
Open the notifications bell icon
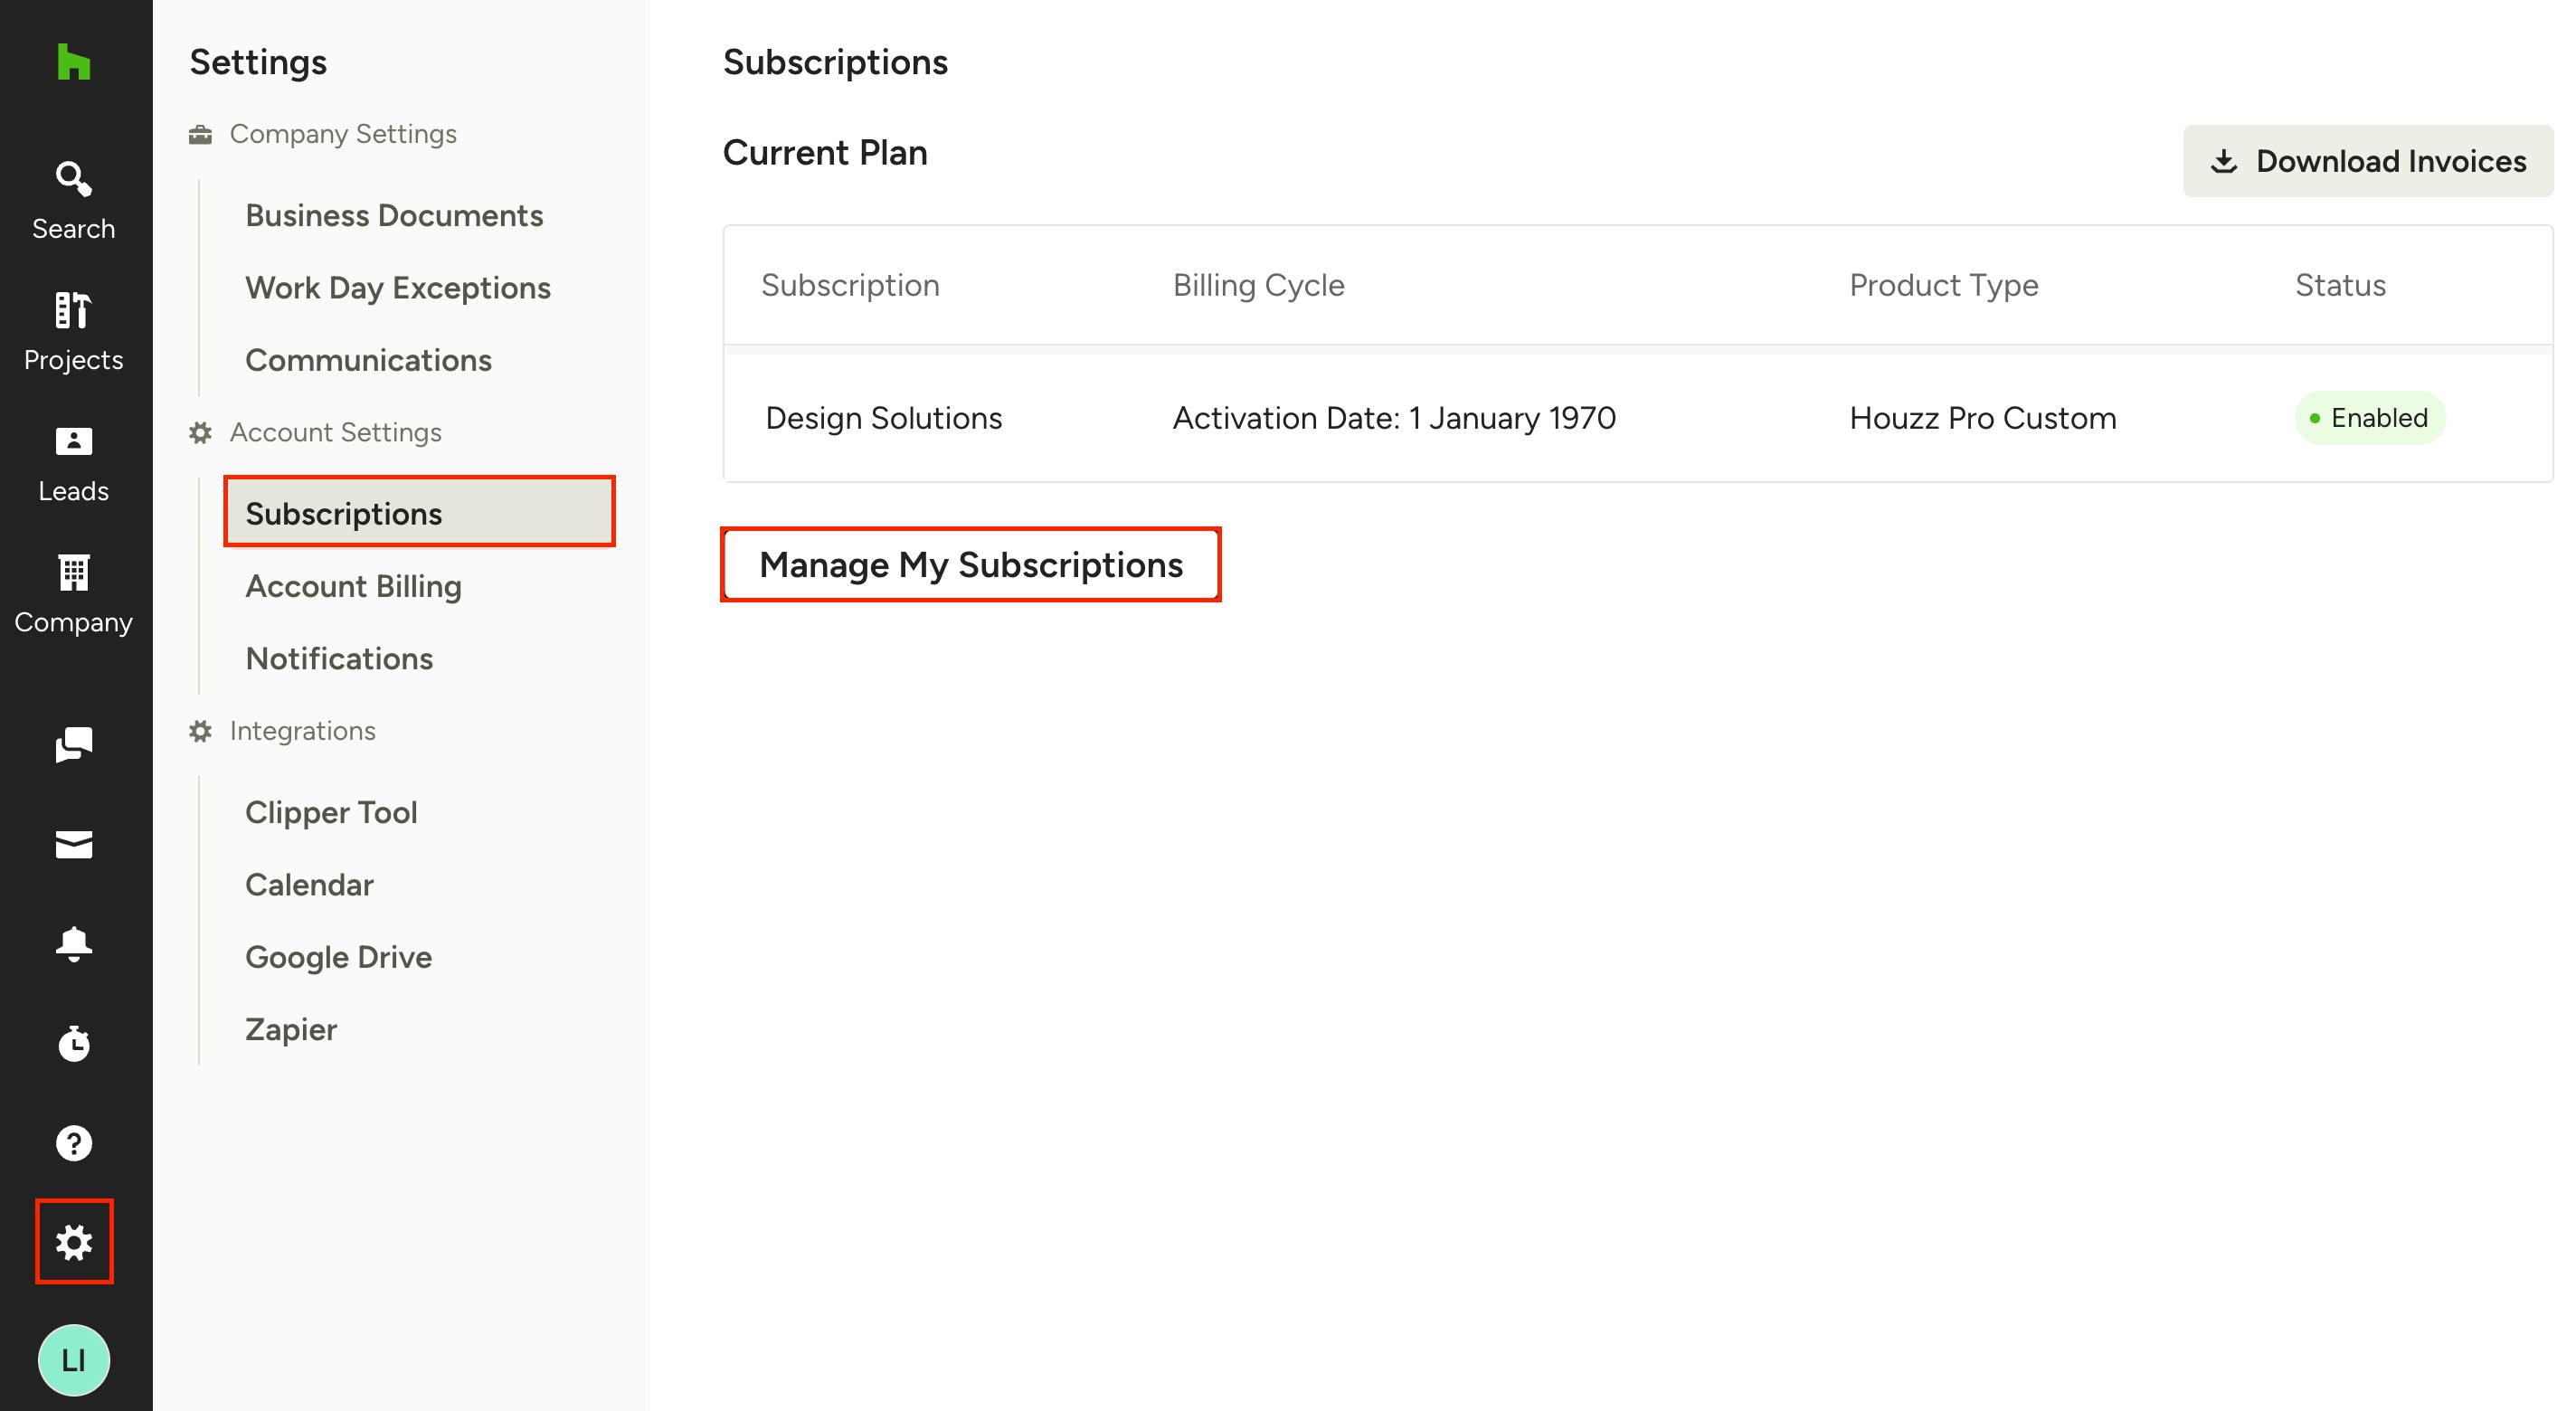[x=74, y=944]
